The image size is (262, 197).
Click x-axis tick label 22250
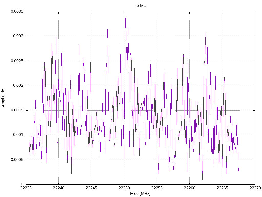click(124, 188)
